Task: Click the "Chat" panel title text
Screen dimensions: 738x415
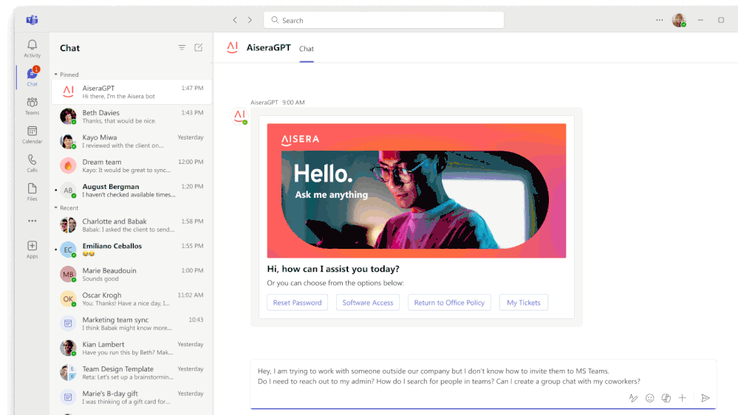Action: coord(69,48)
